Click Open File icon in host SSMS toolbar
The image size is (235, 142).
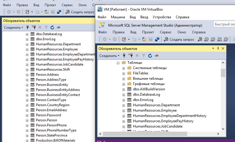[x=47, y=12]
